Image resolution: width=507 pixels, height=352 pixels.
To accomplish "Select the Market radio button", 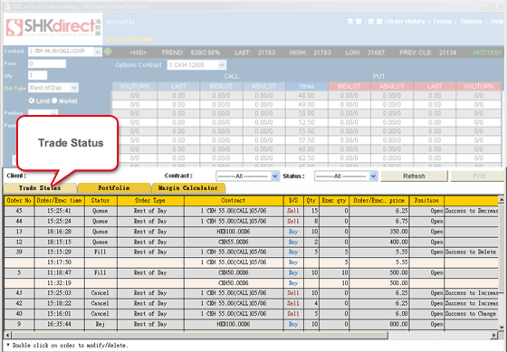I will [x=54, y=100].
